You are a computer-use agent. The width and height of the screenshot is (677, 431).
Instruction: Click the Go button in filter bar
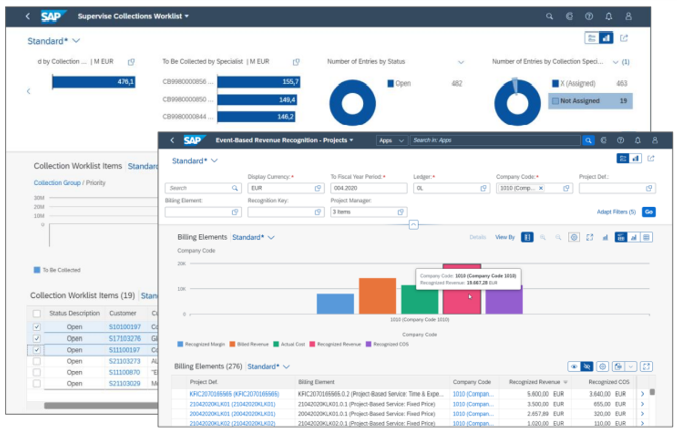coord(649,212)
